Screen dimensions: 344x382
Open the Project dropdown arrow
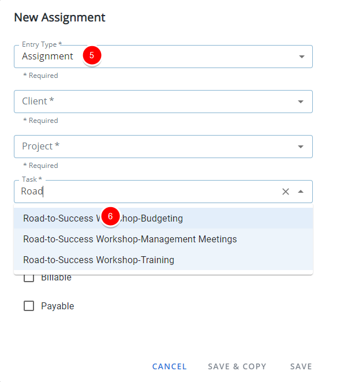click(301, 147)
